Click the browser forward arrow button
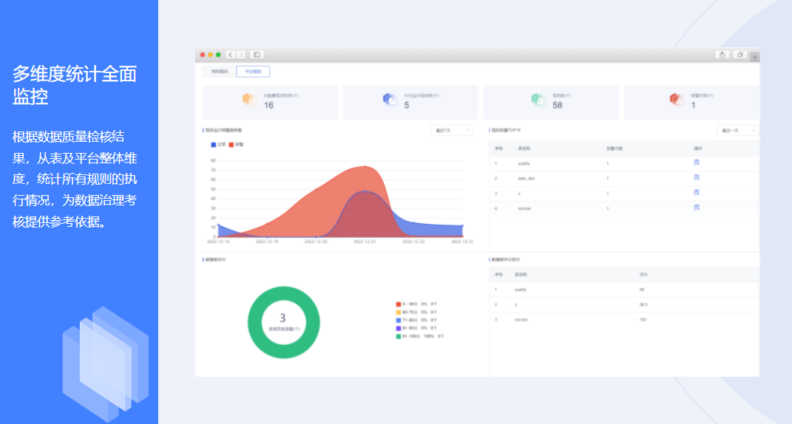 tap(241, 55)
